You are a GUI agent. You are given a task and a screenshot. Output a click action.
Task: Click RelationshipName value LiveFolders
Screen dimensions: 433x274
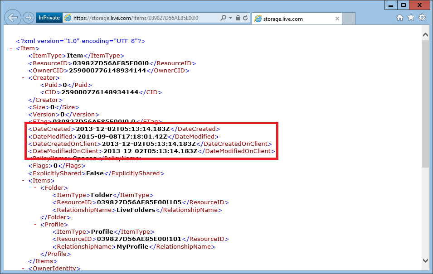[x=136, y=210]
